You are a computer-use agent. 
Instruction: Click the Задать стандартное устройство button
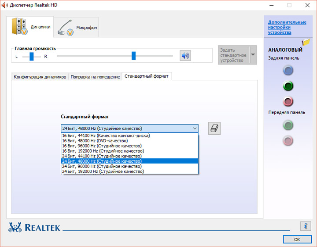point(234,55)
